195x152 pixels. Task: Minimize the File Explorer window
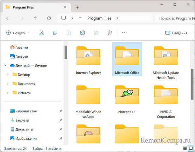pyautogui.click(x=162, y=4)
